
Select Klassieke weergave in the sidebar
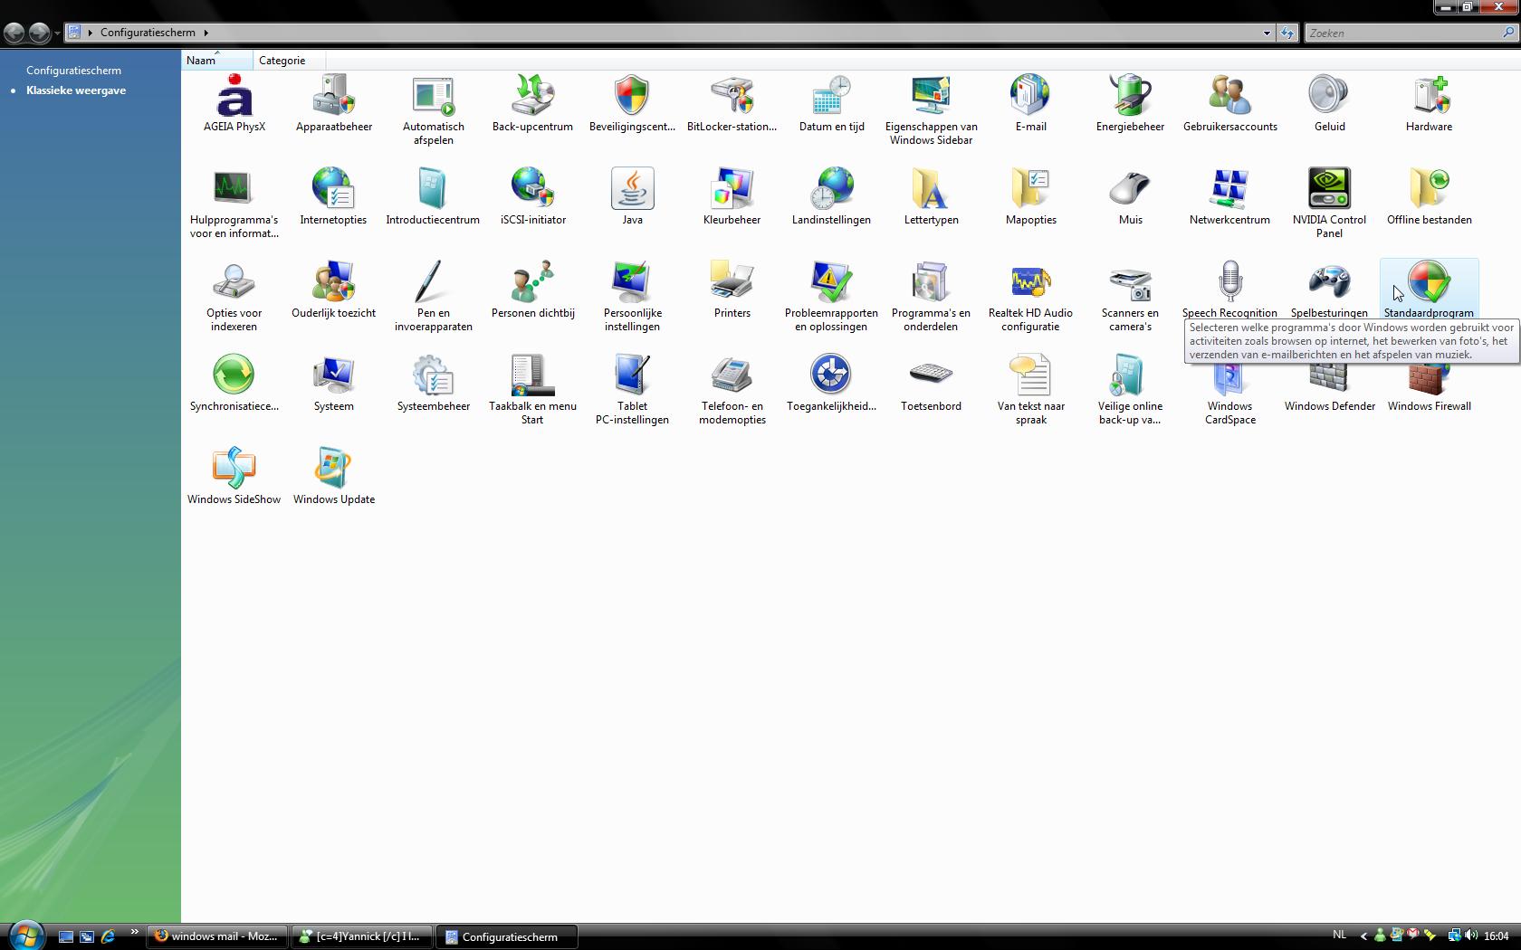point(76,90)
